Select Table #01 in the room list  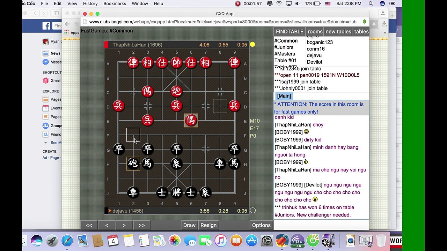tap(285, 60)
